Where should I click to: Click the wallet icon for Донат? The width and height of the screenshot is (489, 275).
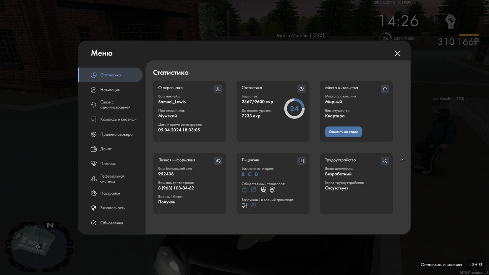94,149
